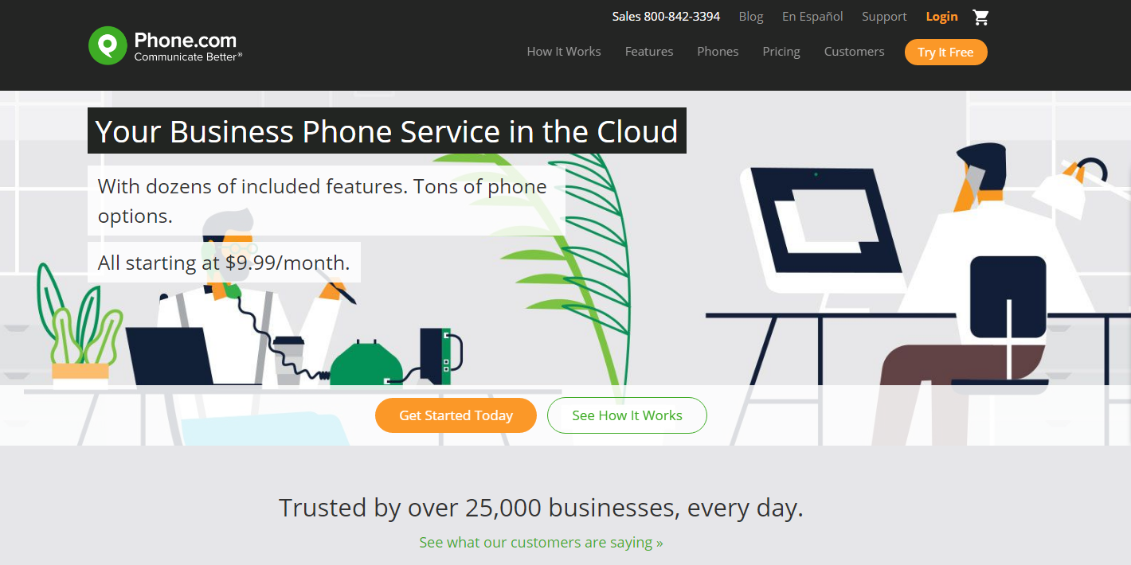1131x565 pixels.
Task: Open the Login link
Action: point(941,17)
